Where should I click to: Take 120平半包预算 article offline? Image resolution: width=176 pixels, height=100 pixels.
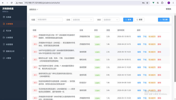click(145, 52)
